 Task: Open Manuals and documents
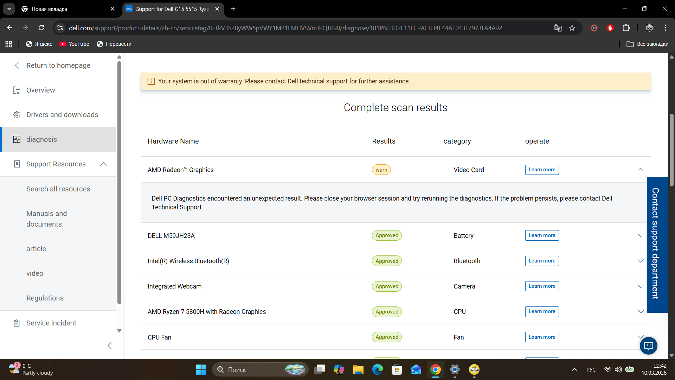pos(47,219)
